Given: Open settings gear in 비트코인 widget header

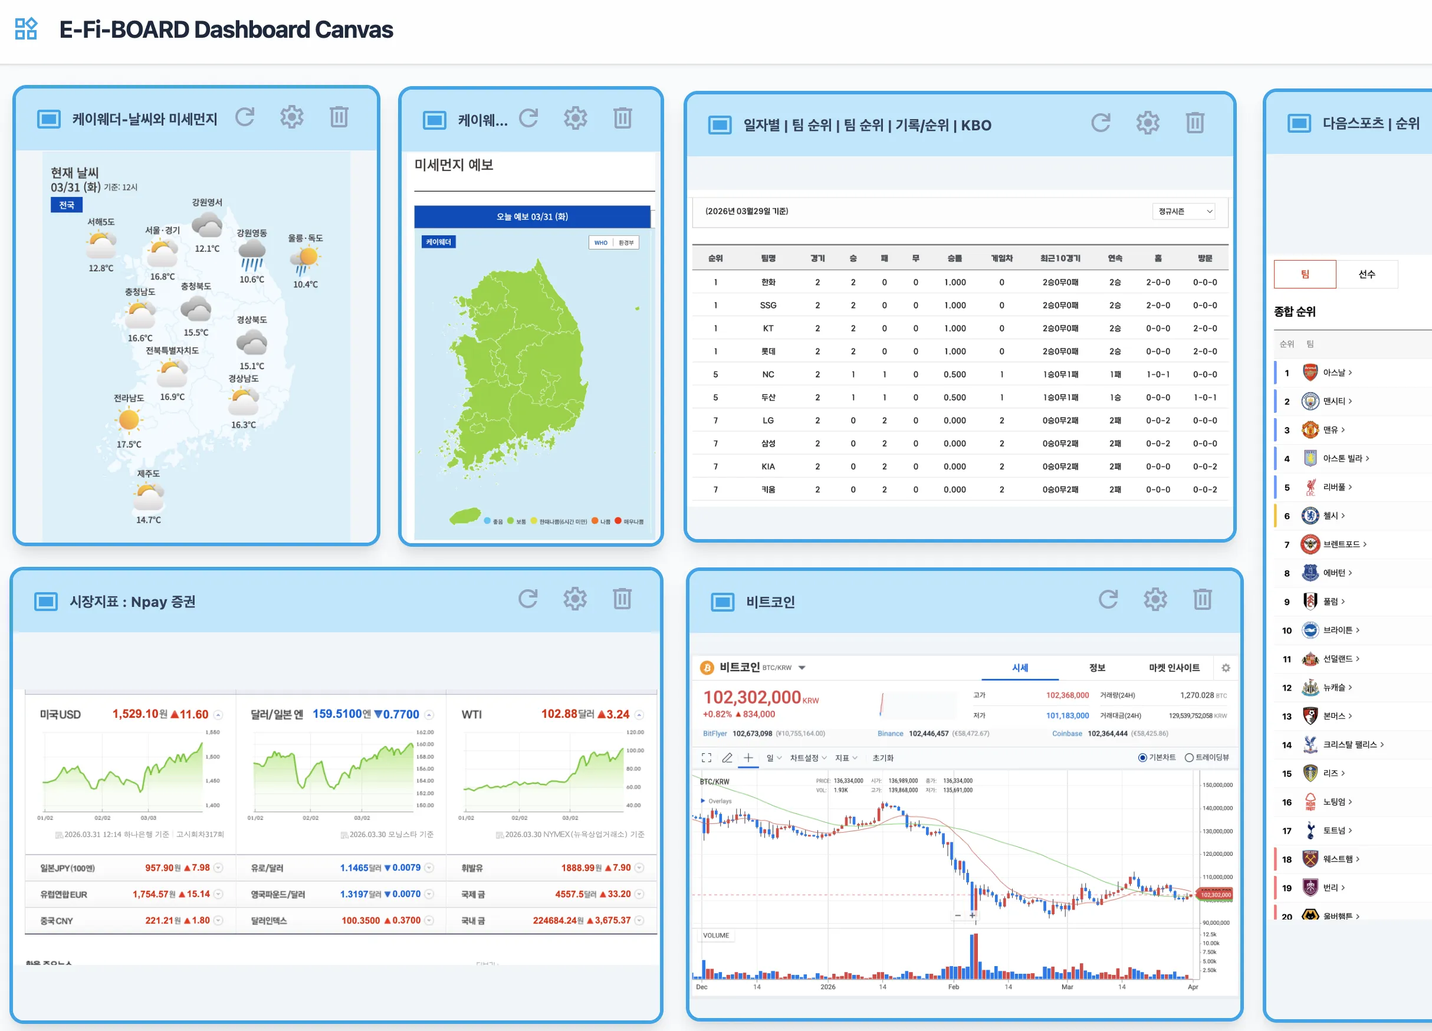Looking at the screenshot, I should (1155, 599).
